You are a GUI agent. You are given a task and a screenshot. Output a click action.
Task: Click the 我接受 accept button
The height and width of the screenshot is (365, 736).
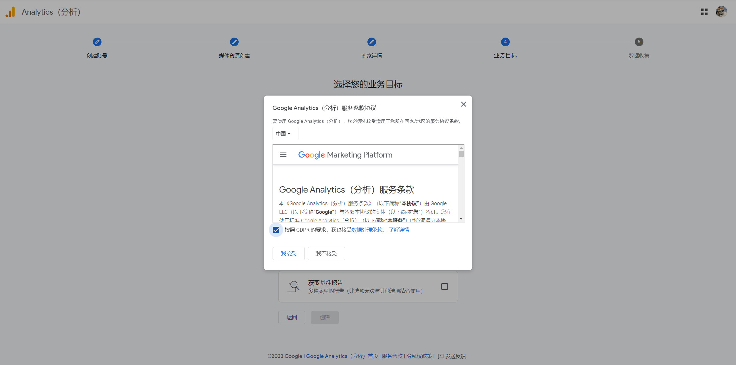pyautogui.click(x=288, y=253)
